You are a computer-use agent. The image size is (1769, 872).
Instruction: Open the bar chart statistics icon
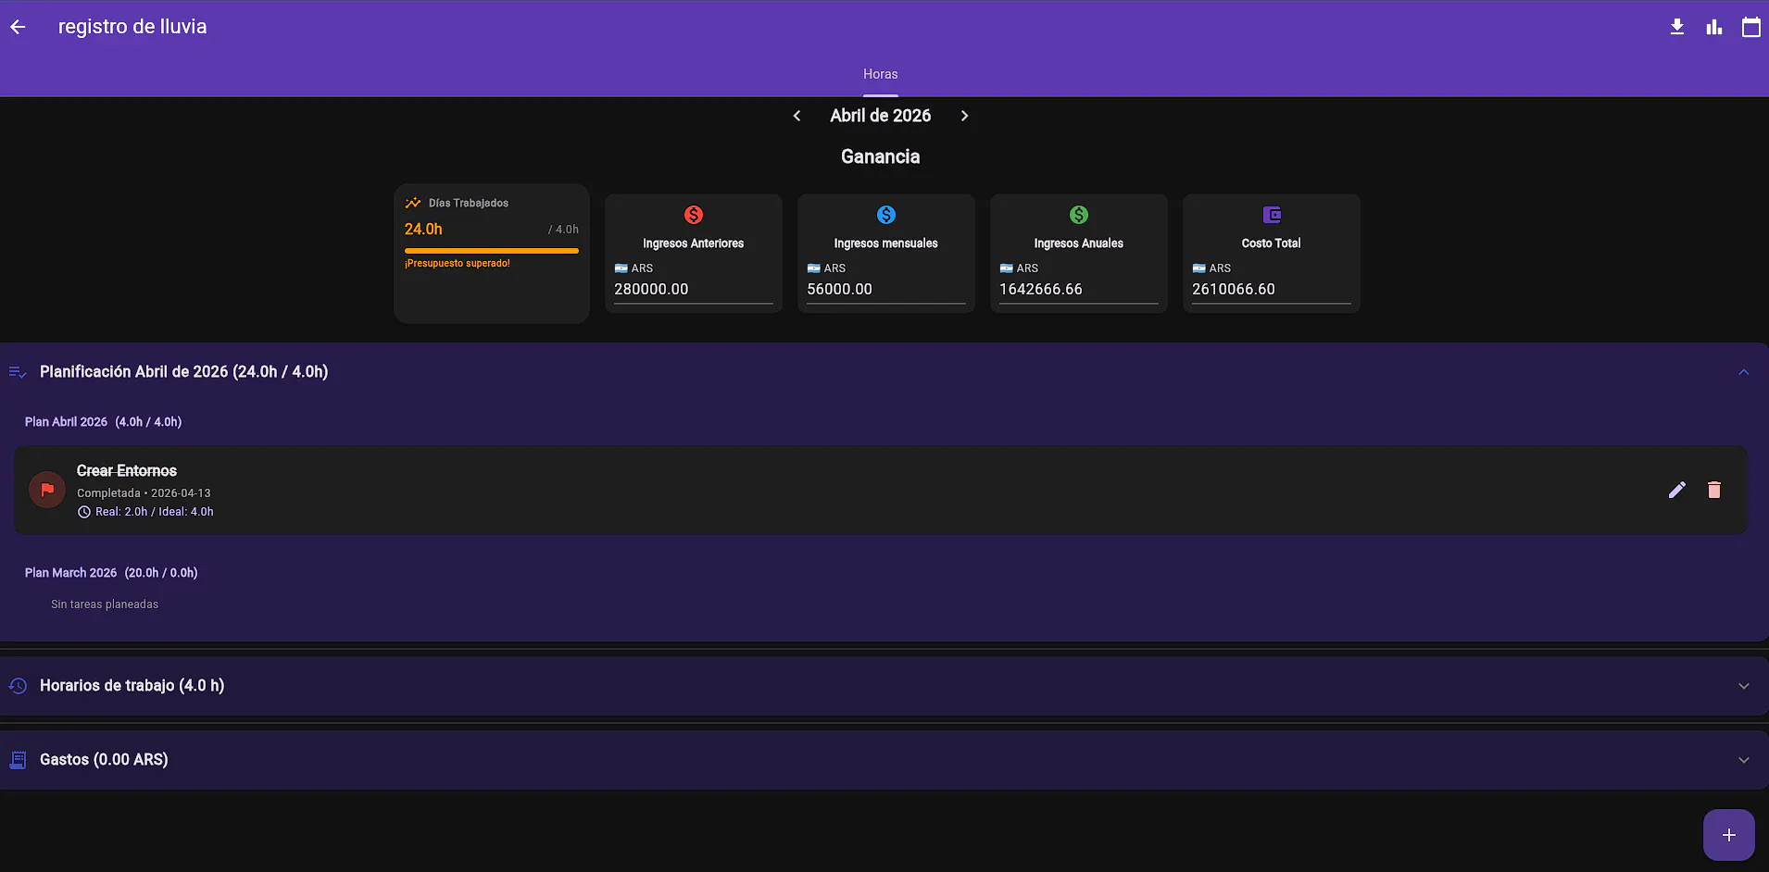(x=1714, y=27)
